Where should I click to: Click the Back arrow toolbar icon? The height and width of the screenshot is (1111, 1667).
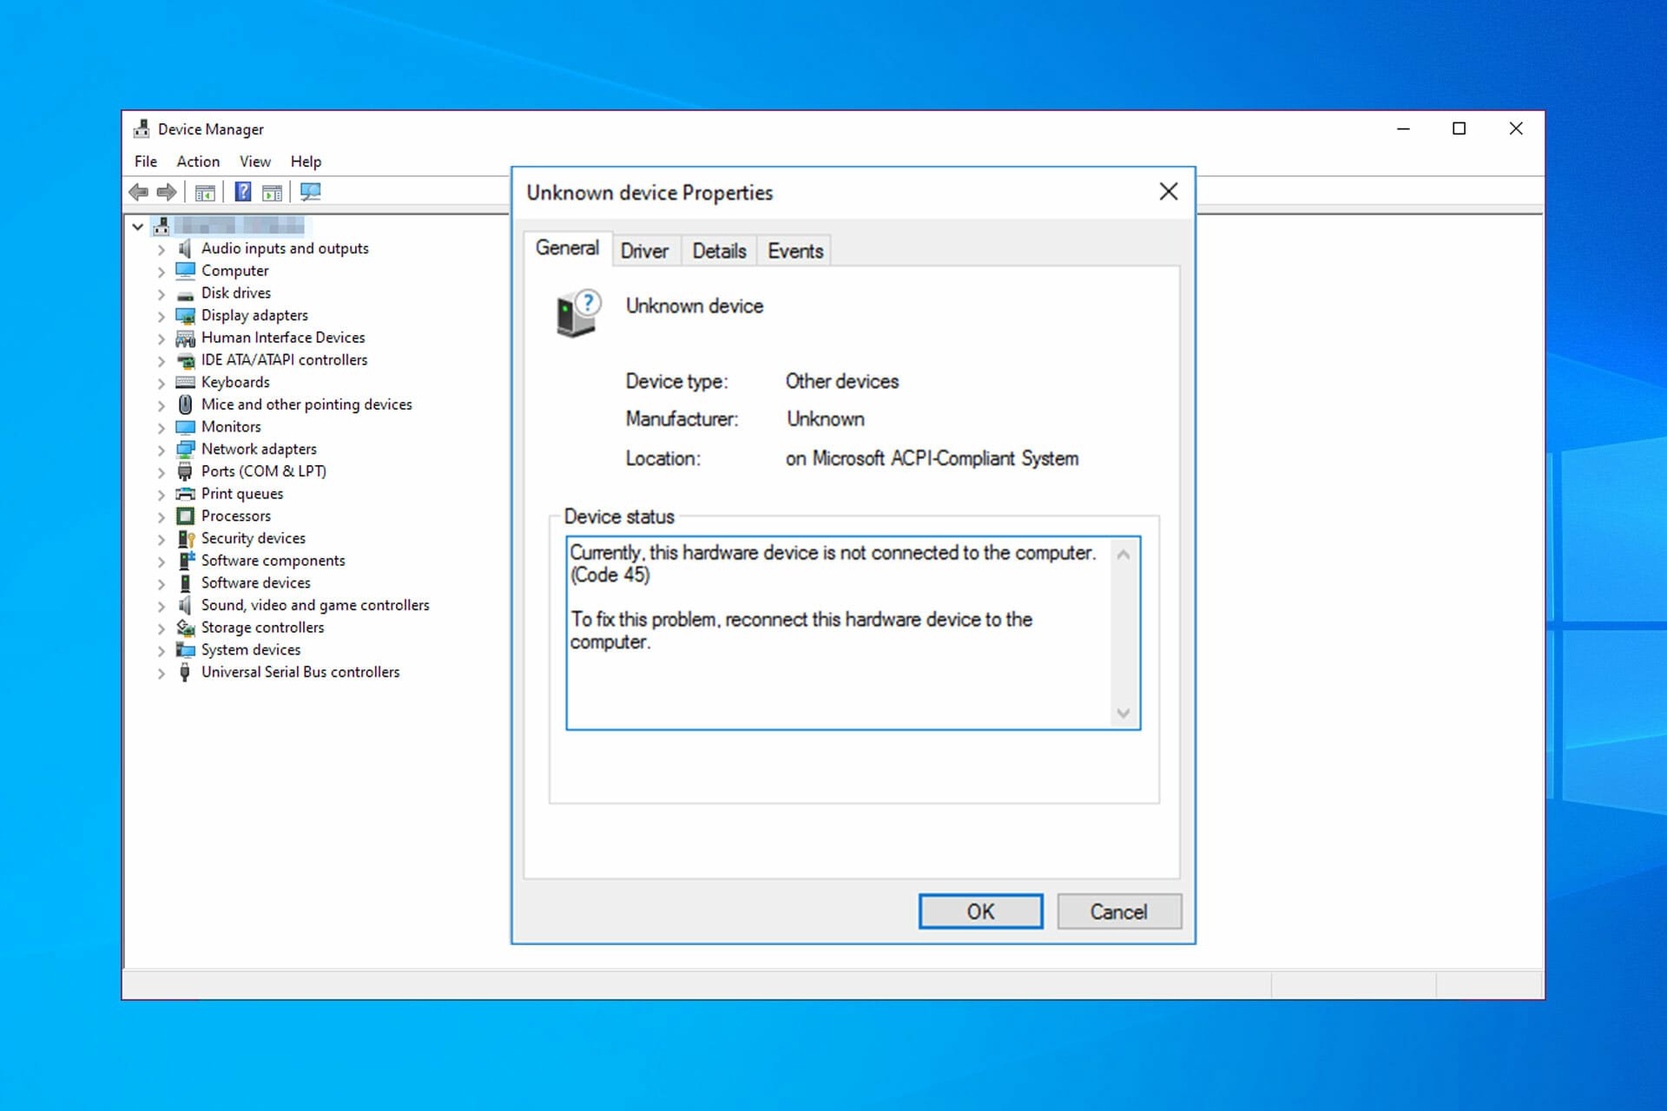coord(138,192)
